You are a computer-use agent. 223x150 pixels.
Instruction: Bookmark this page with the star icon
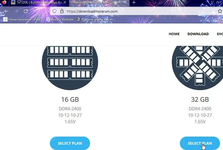tap(220, 11)
